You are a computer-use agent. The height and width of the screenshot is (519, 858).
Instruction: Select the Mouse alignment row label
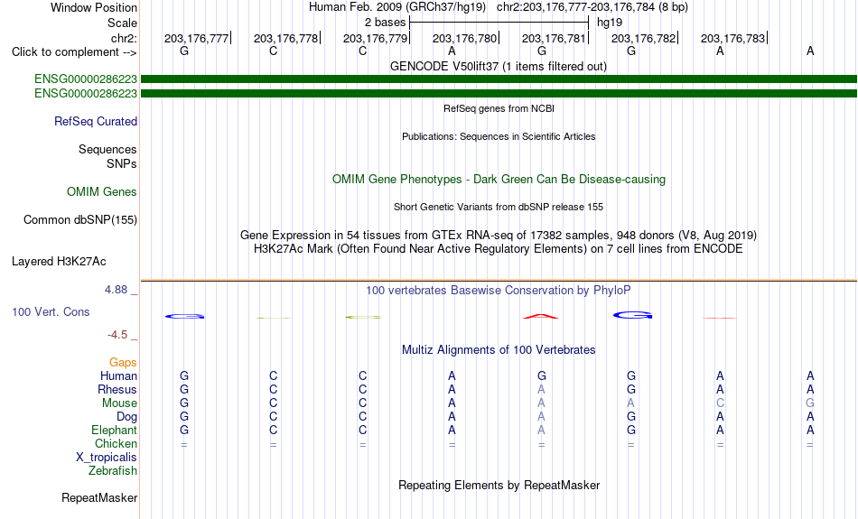click(119, 403)
